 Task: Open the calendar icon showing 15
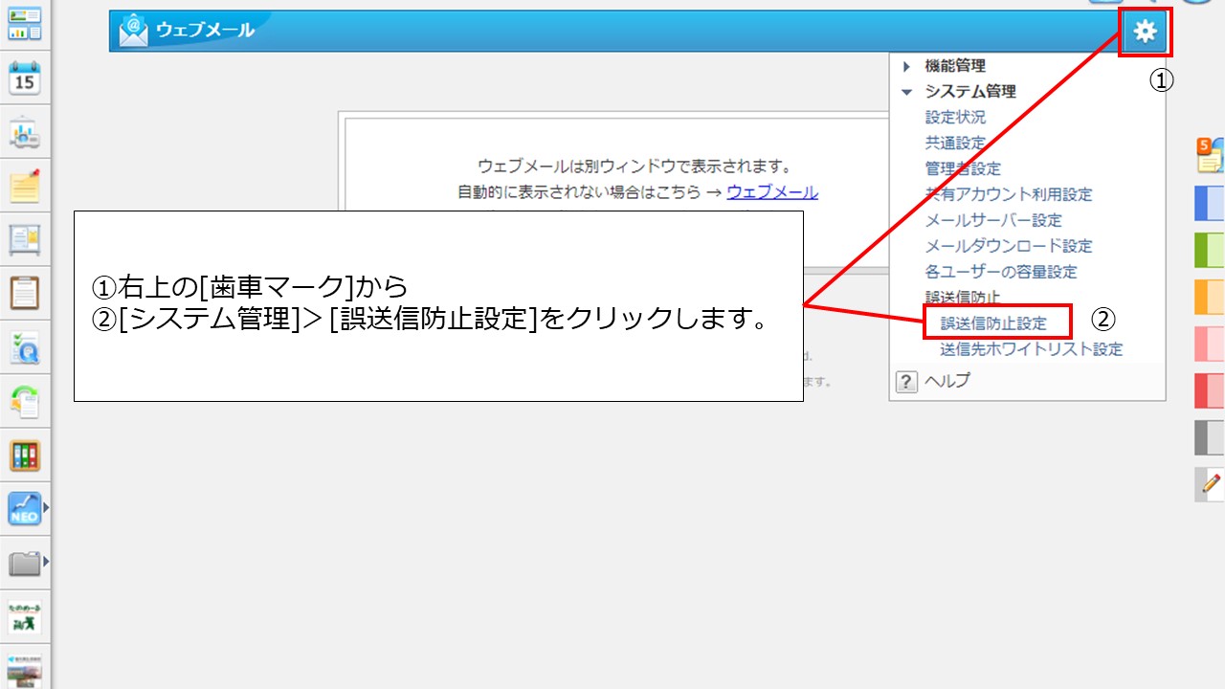tap(24, 78)
